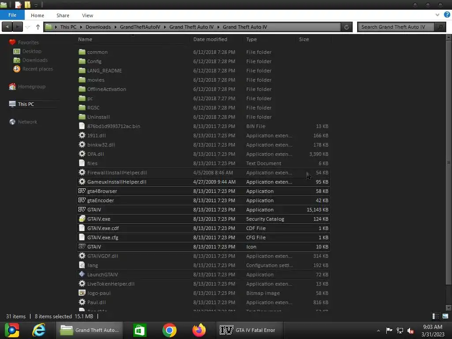Image resolution: width=452 pixels, height=339 pixels.
Task: Click the Back navigation arrow
Action: (x=7, y=27)
